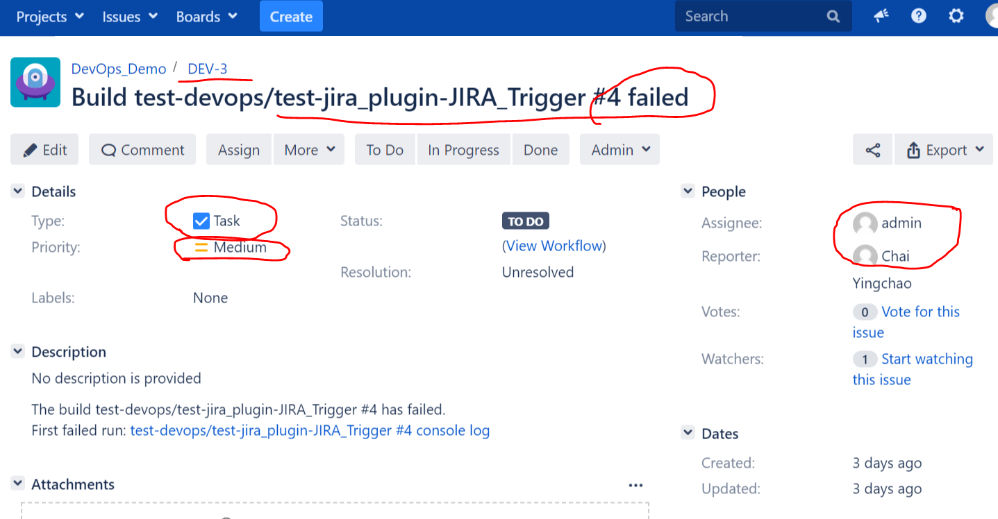Open the share issue icon
Image resolution: width=998 pixels, height=519 pixels.
(872, 149)
